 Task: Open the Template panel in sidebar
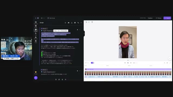tap(36, 23)
